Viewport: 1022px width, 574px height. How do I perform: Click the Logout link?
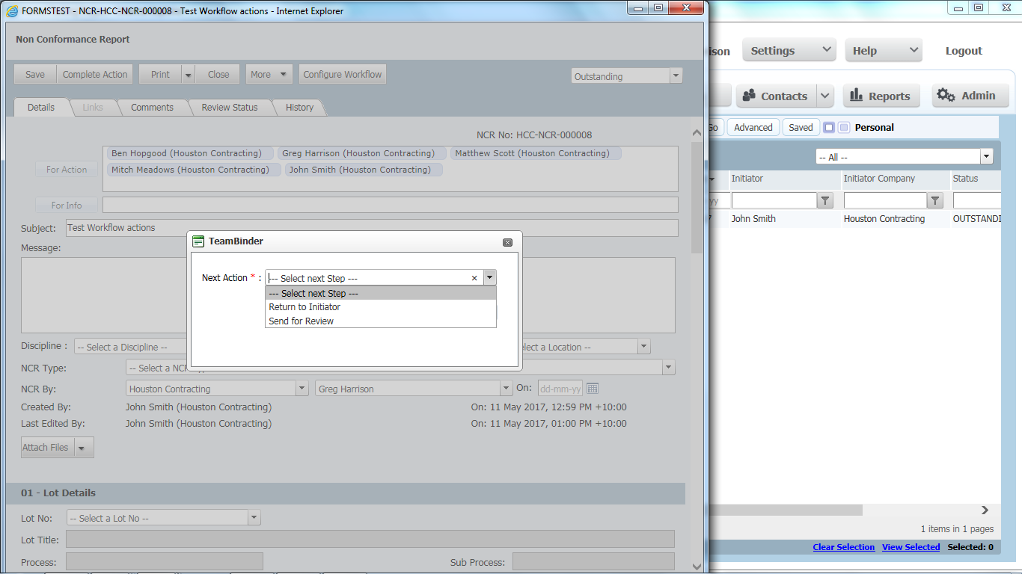(x=964, y=51)
